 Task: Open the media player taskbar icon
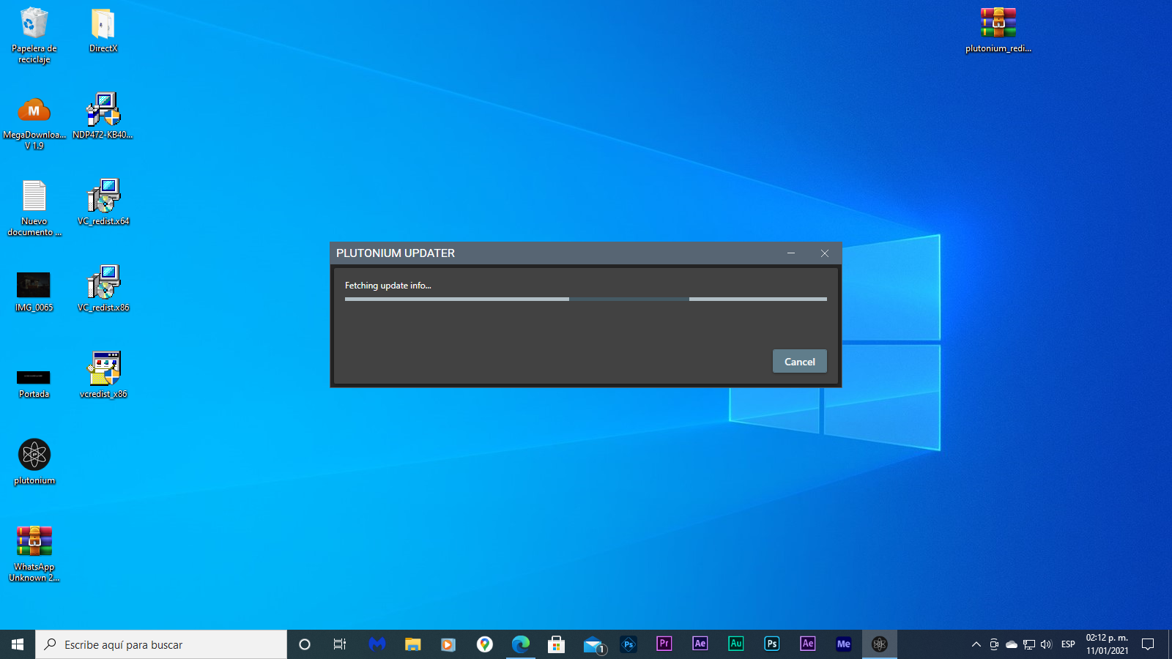click(448, 644)
